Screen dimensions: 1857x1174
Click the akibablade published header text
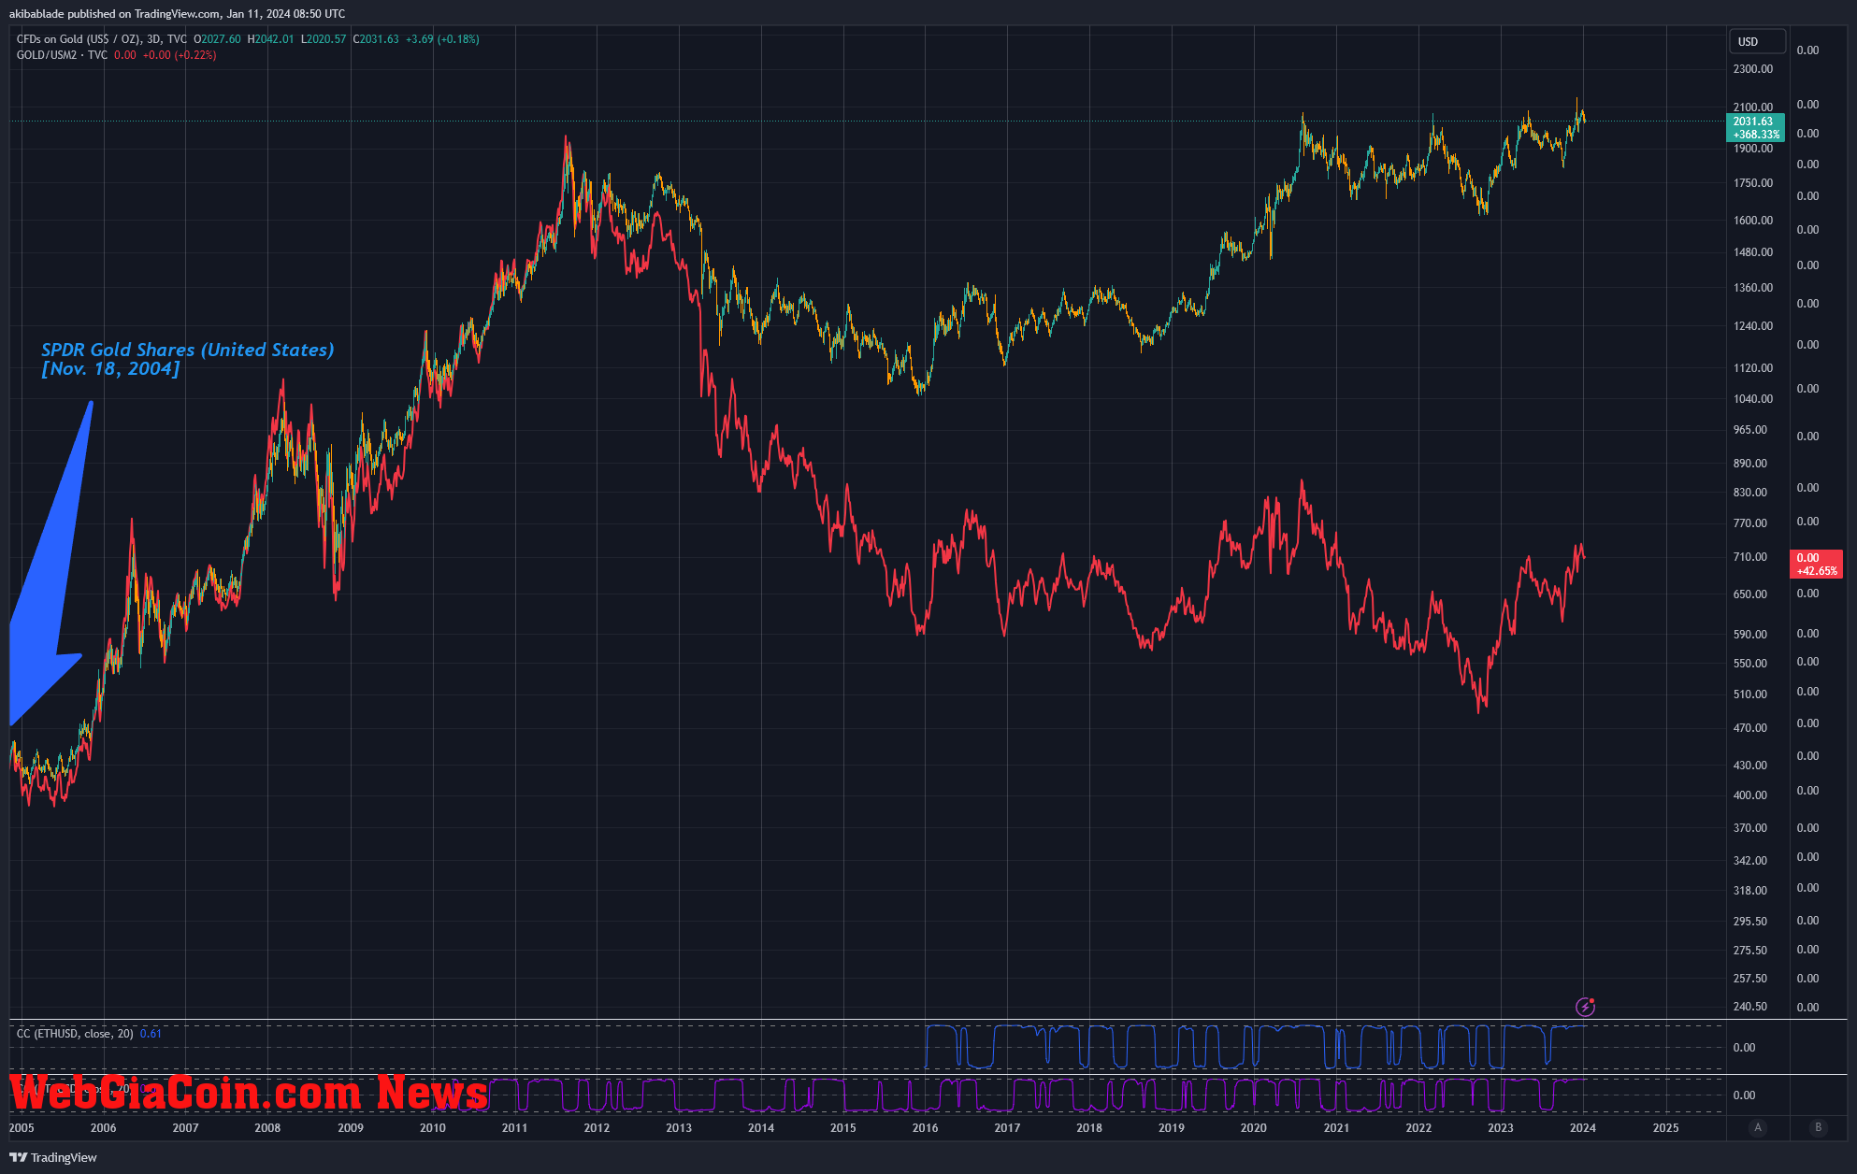[177, 13]
